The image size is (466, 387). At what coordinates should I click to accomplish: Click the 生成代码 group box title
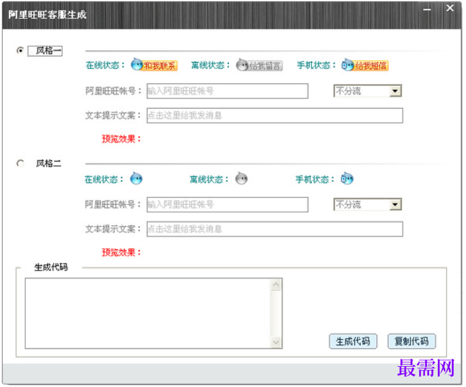click(x=51, y=267)
